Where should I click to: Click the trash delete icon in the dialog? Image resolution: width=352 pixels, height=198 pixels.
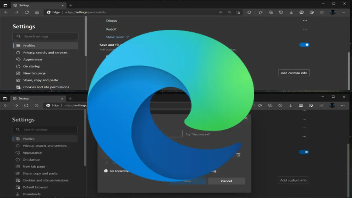238,155
